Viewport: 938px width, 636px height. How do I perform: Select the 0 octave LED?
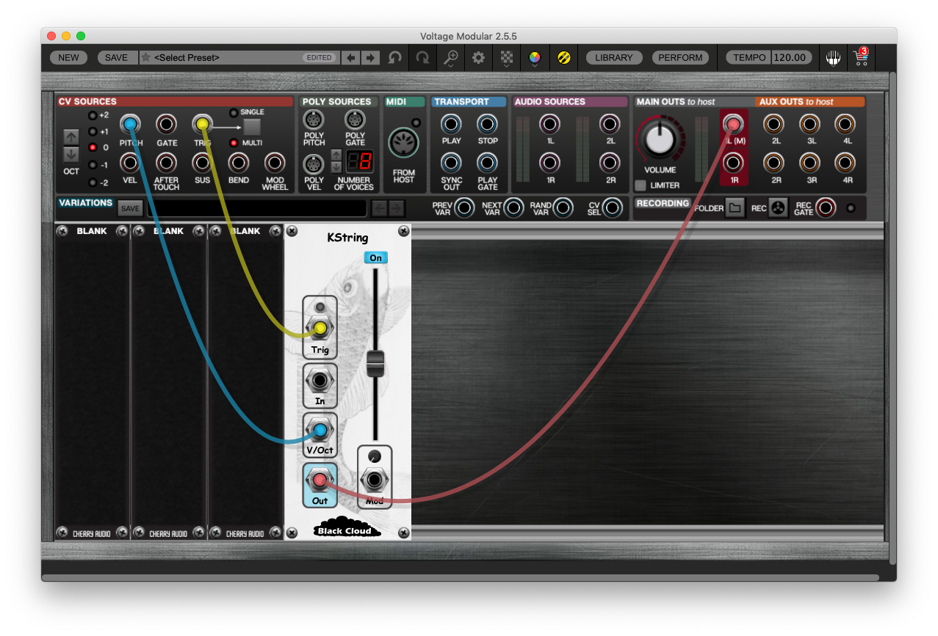pyautogui.click(x=93, y=147)
